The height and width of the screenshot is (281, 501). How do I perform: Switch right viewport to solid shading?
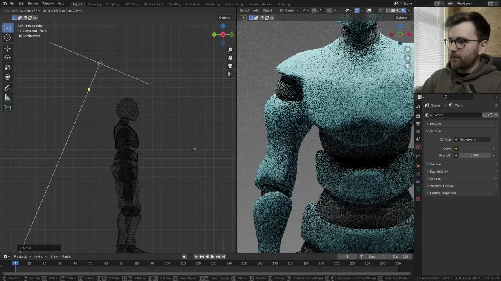(x=393, y=11)
